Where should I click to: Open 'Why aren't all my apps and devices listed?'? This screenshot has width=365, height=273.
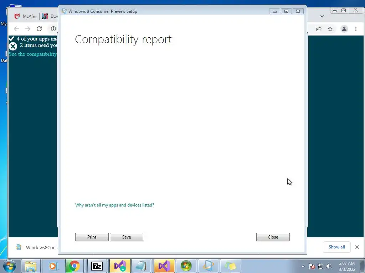pos(114,205)
